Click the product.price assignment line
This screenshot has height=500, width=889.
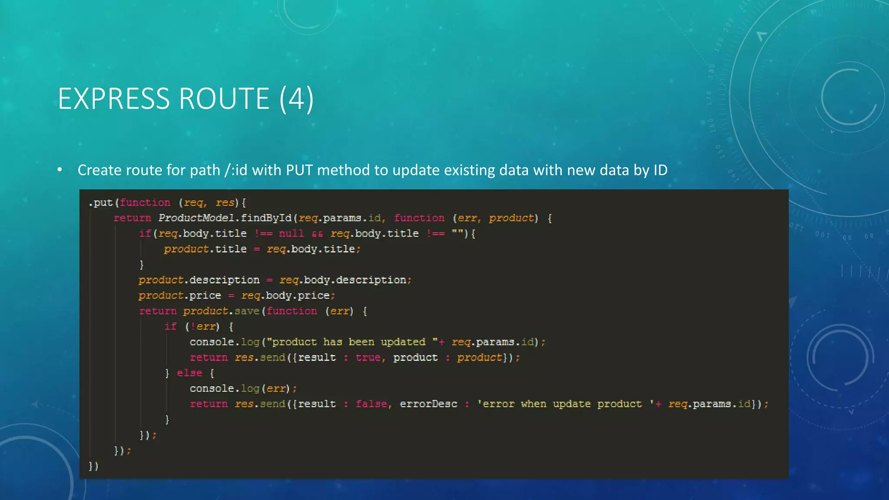237,296
